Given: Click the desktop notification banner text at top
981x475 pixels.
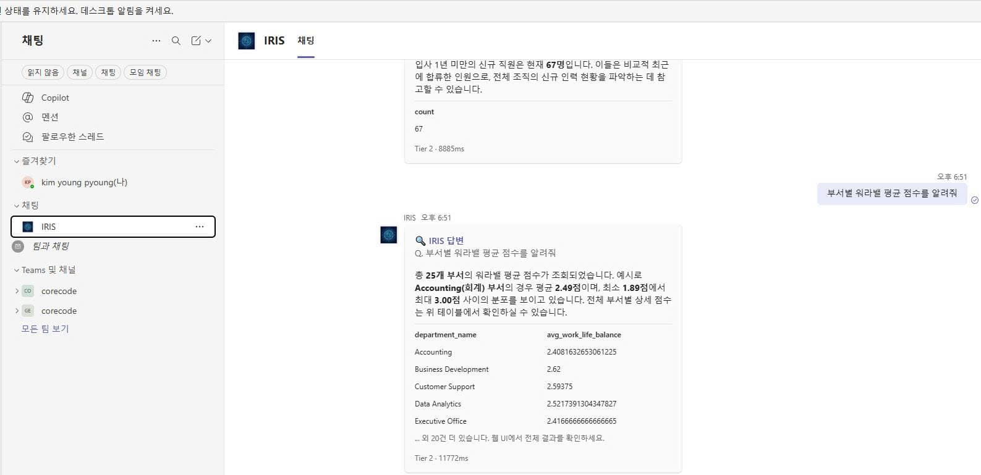Looking at the screenshot, I should [x=87, y=11].
